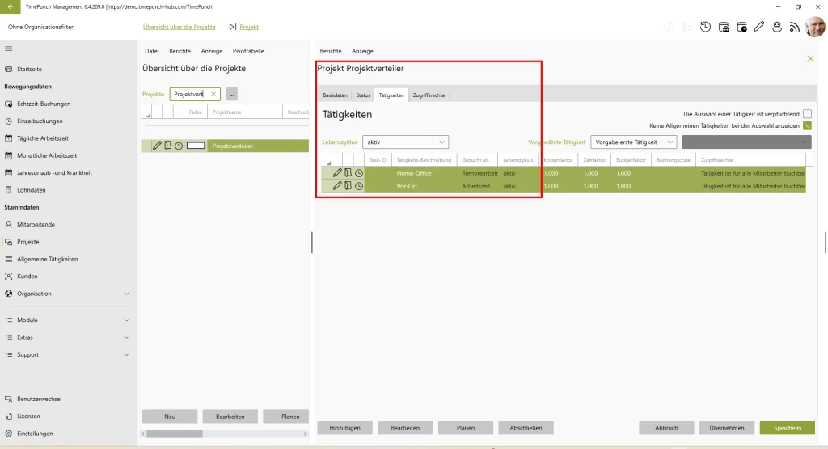Expand the Organisation section in sidebar

point(127,294)
